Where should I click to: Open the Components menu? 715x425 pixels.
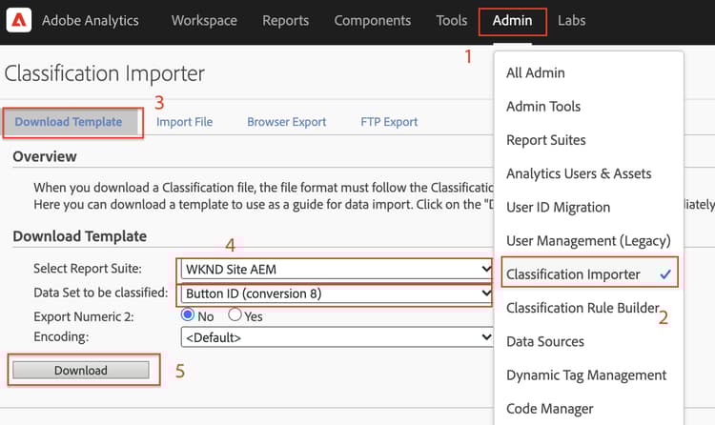tap(372, 20)
